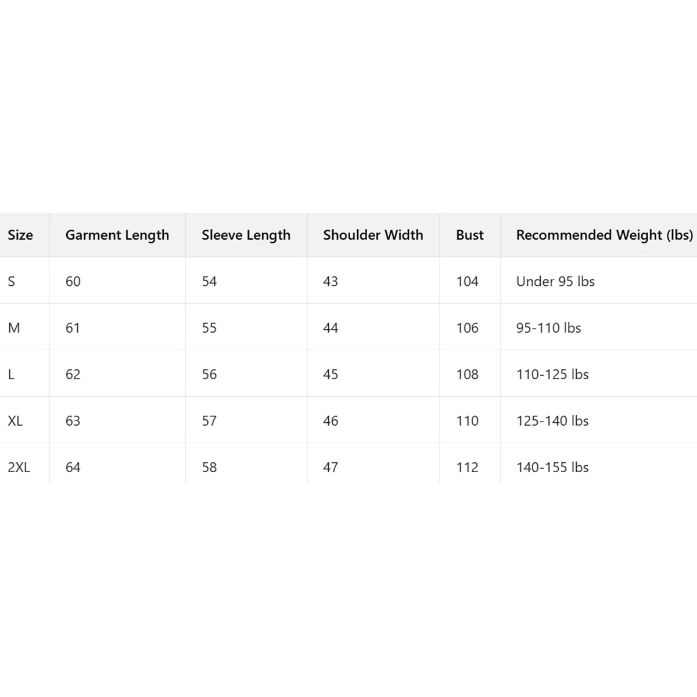Click bust value 104 cell
Image resolution: width=697 pixels, height=697 pixels.
tap(467, 282)
